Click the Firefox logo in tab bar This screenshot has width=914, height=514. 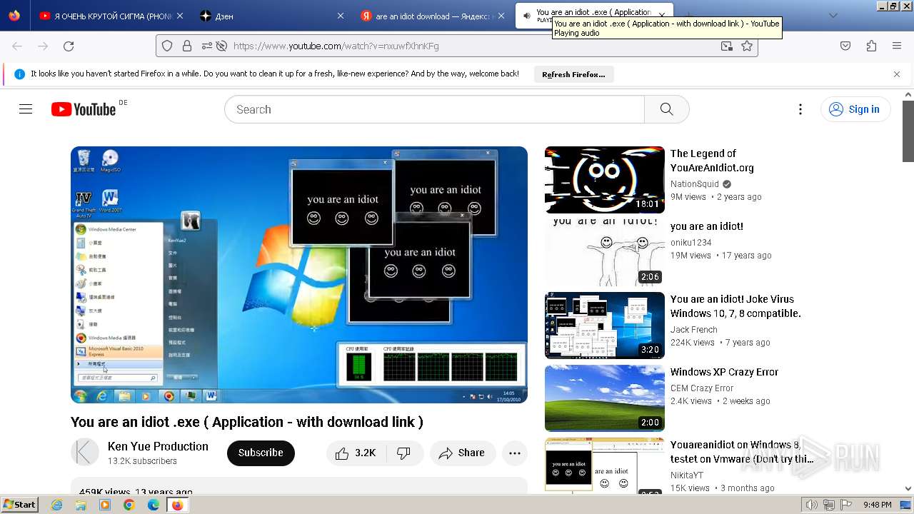click(x=14, y=16)
